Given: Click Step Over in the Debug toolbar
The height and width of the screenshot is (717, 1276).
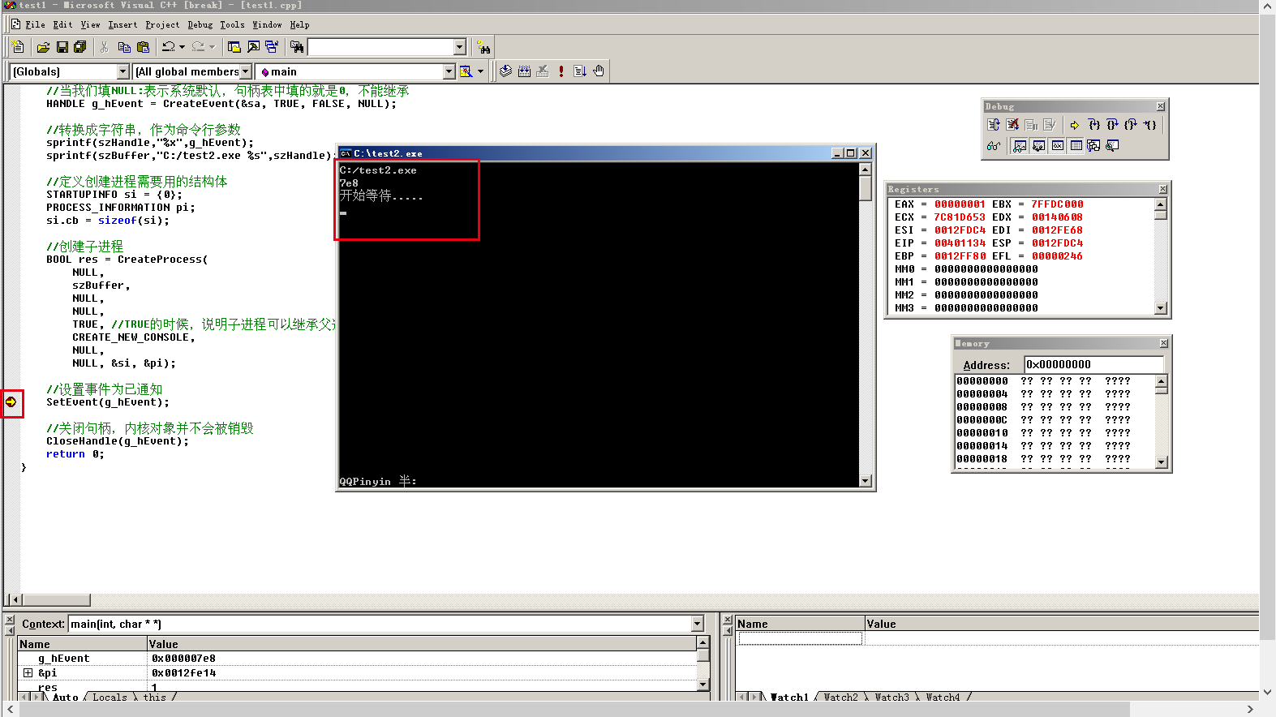Looking at the screenshot, I should [x=1112, y=125].
